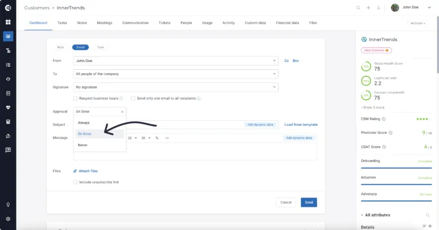
Task: Click the Send button
Action: point(309,203)
